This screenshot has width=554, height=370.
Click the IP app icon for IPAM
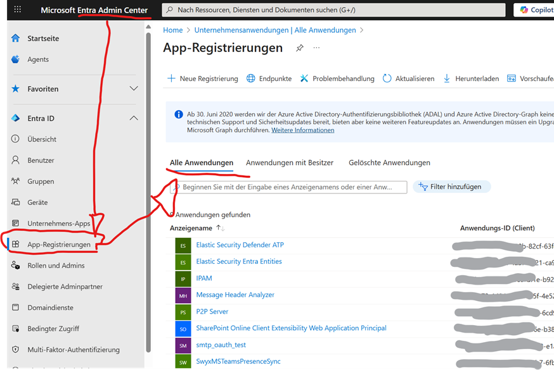coord(183,279)
